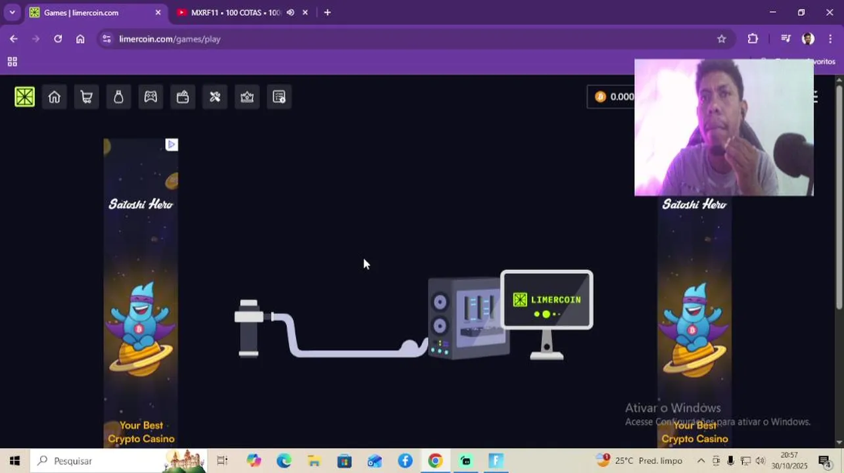Reload the limercoin page

click(x=58, y=39)
